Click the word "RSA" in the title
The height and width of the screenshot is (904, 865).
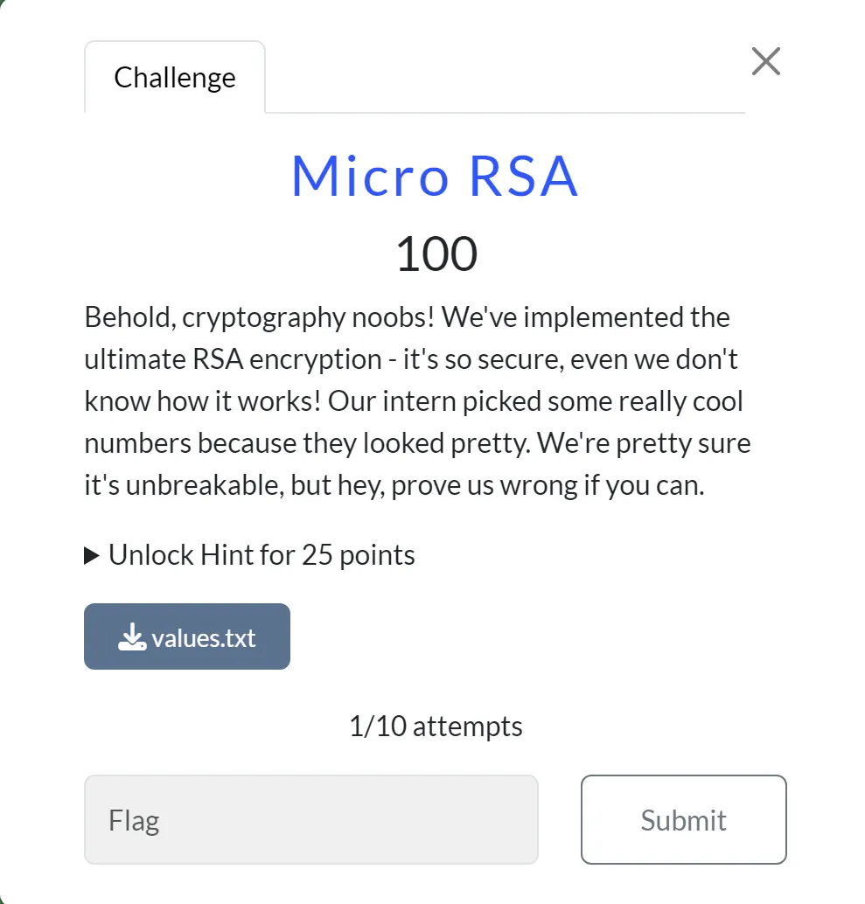tap(523, 176)
